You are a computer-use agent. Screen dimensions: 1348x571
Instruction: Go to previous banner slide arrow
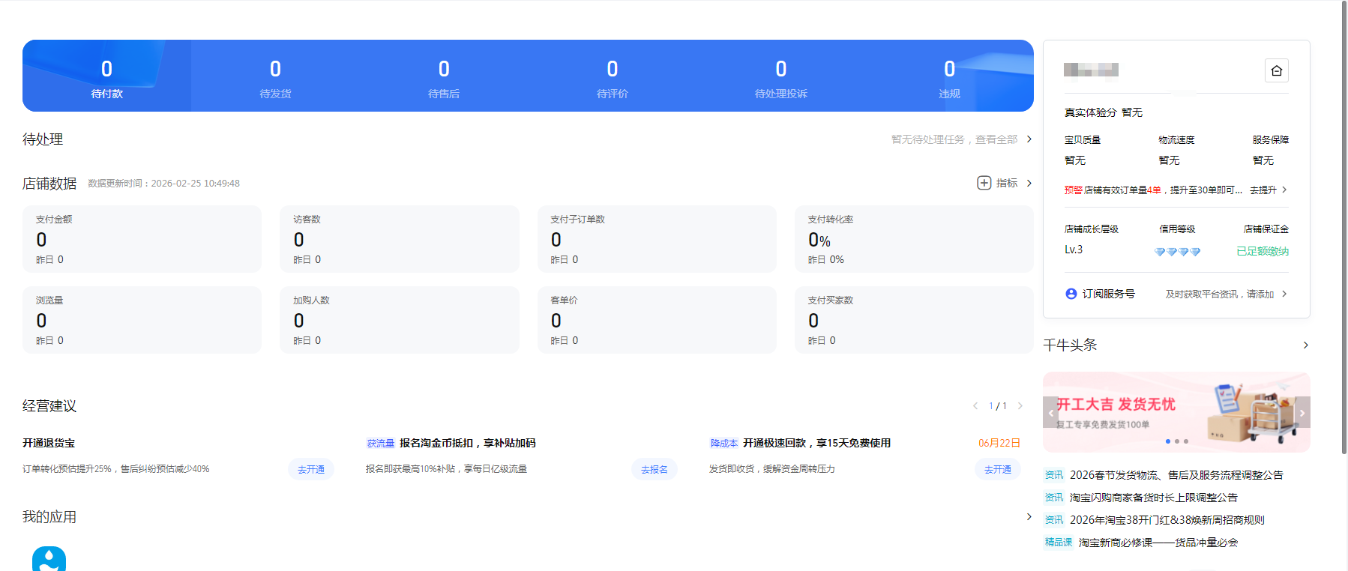pyautogui.click(x=1050, y=413)
